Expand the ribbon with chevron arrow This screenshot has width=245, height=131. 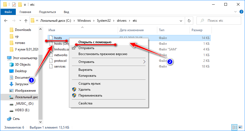[236, 12]
